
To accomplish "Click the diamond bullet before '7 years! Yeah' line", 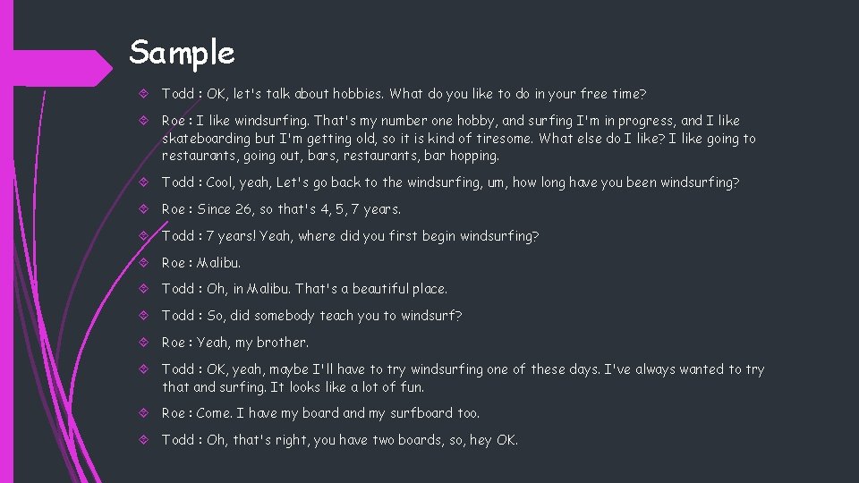I will point(147,236).
